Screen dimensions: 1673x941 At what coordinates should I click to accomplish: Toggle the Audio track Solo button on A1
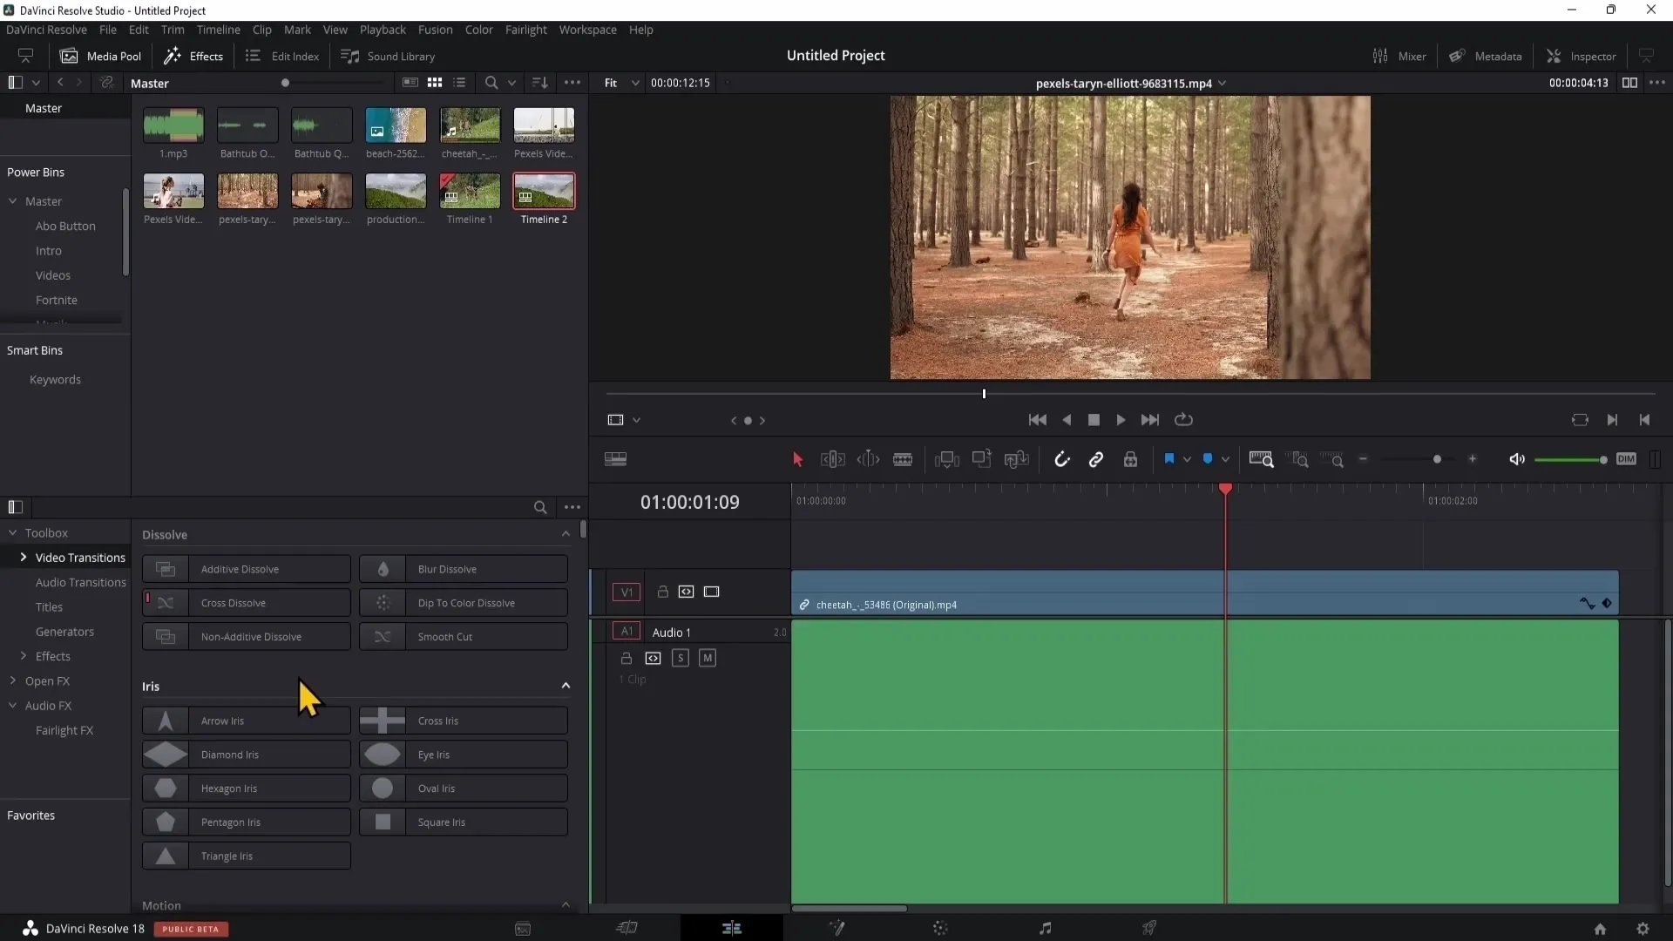pyautogui.click(x=681, y=659)
